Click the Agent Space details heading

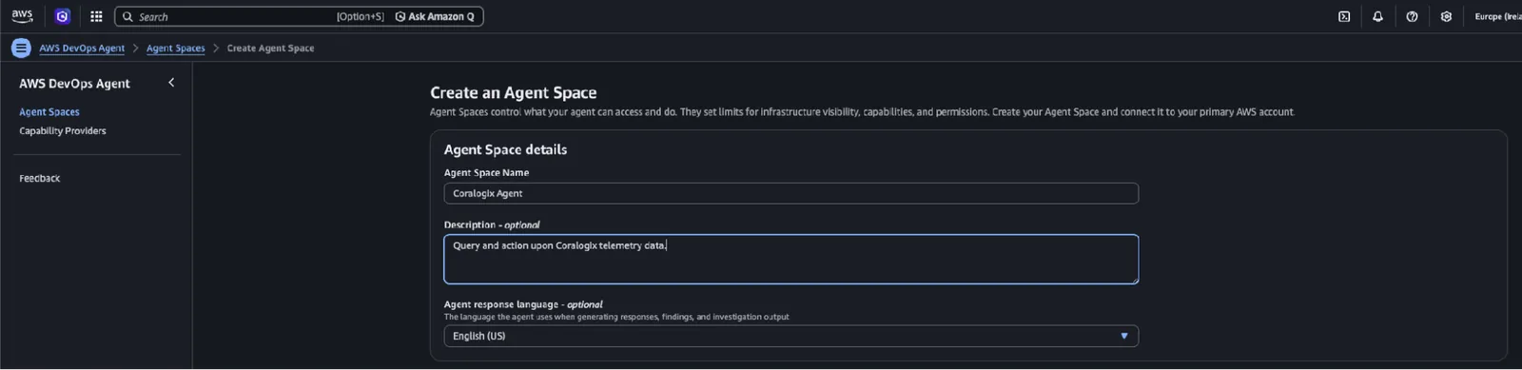point(505,149)
